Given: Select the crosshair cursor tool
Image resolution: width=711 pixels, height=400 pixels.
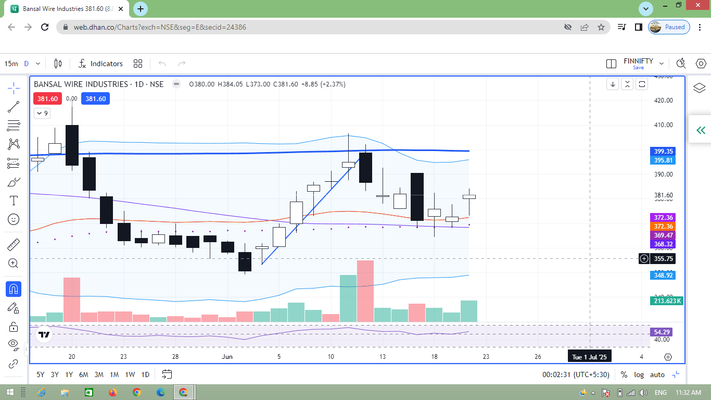Looking at the screenshot, I should coord(14,88).
